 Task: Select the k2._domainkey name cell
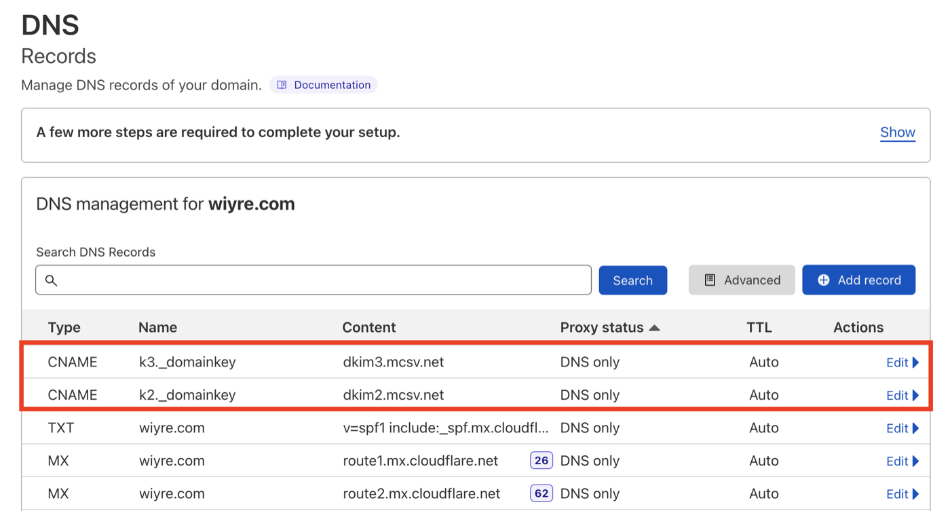point(187,395)
